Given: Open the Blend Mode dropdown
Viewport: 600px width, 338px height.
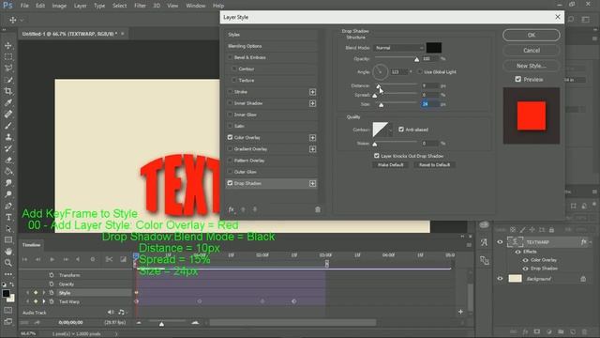Looking at the screenshot, I should click(x=398, y=48).
